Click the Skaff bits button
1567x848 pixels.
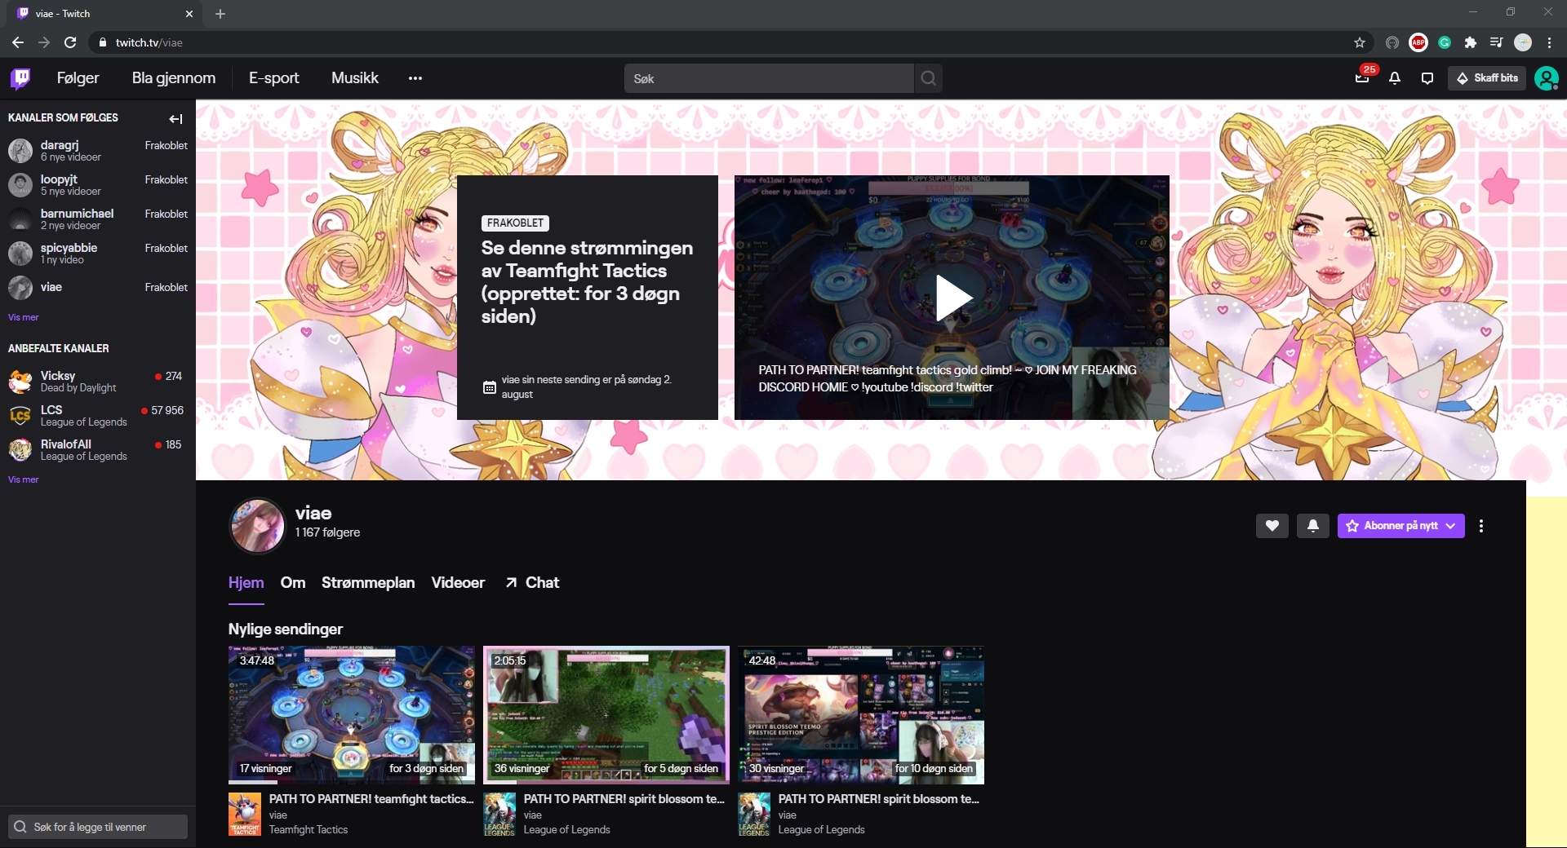click(x=1487, y=78)
